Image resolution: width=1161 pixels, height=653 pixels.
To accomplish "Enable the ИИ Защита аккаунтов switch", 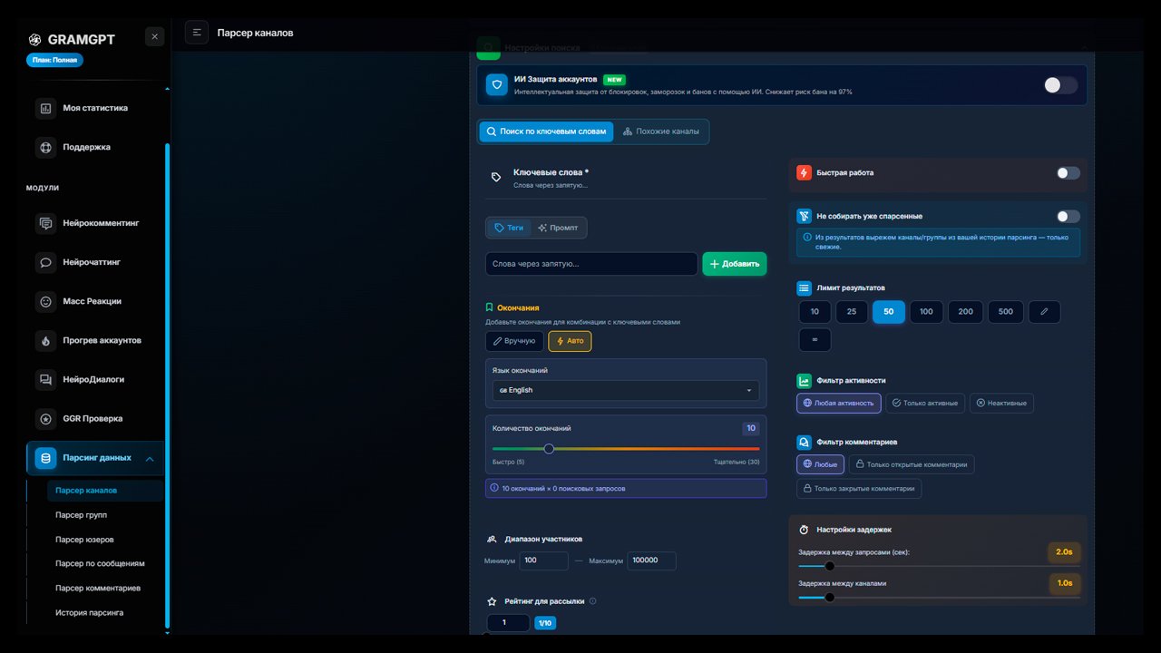I will coord(1060,85).
